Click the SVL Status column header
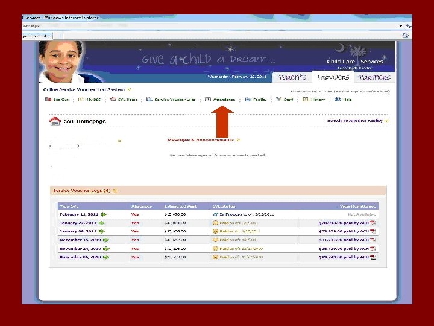 point(224,206)
